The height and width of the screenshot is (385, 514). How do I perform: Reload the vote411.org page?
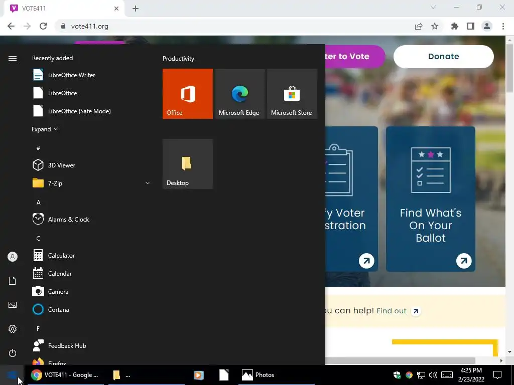tap(43, 26)
